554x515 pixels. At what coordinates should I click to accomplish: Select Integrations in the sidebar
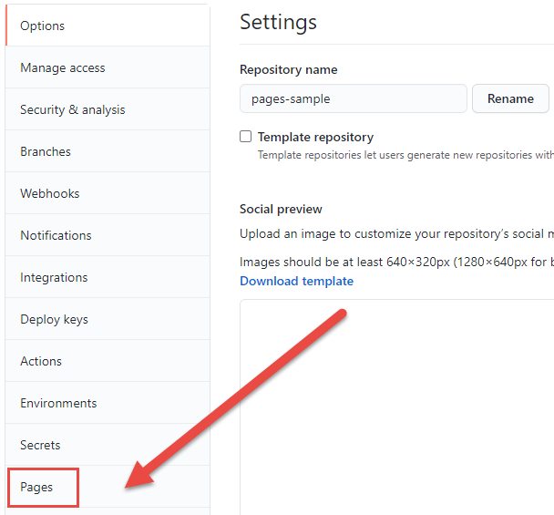(x=108, y=277)
